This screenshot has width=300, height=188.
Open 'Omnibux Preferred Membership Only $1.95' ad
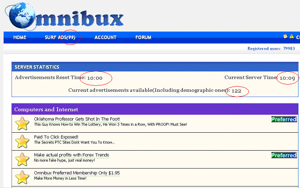[x=77, y=173]
